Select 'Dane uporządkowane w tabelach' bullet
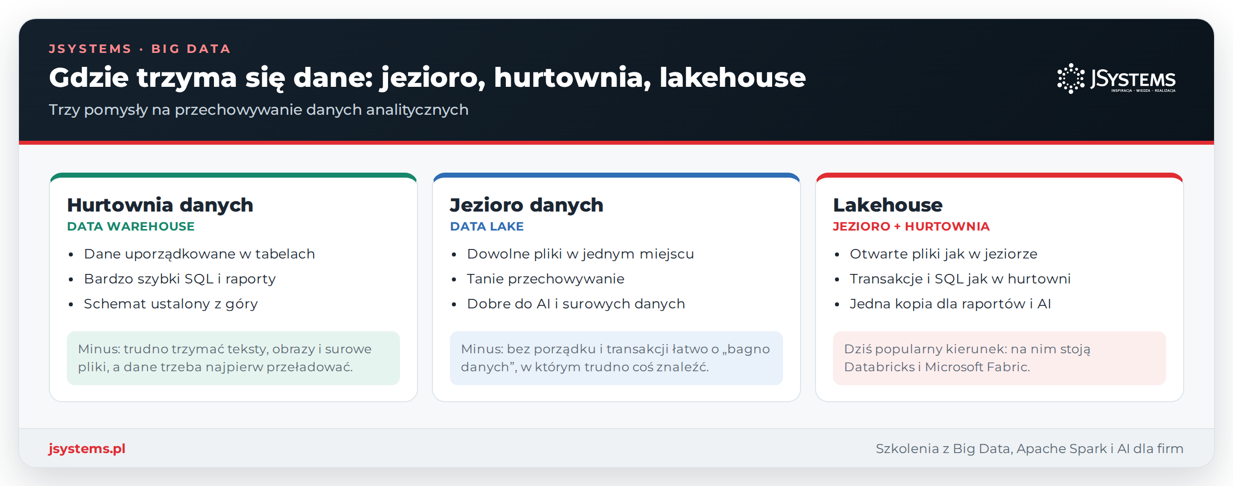The height and width of the screenshot is (486, 1233). point(200,254)
